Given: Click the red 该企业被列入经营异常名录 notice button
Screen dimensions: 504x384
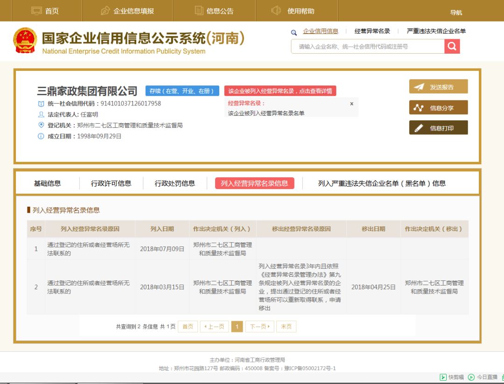Looking at the screenshot, I should click(280, 91).
